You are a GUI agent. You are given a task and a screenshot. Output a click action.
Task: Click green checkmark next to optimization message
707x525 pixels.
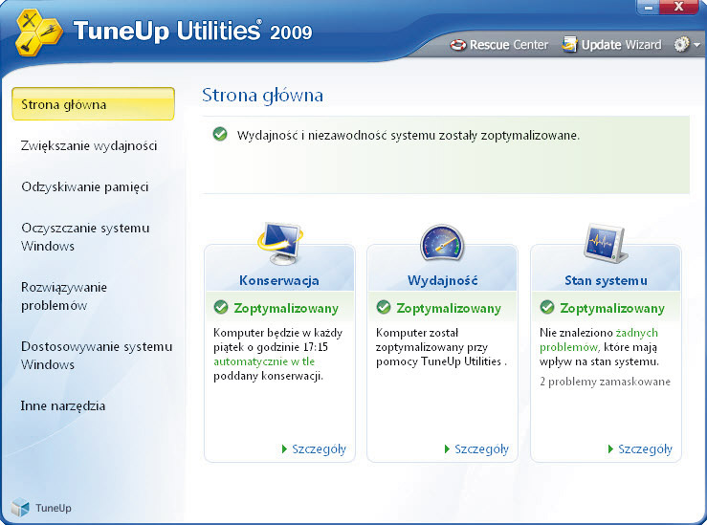(220, 135)
